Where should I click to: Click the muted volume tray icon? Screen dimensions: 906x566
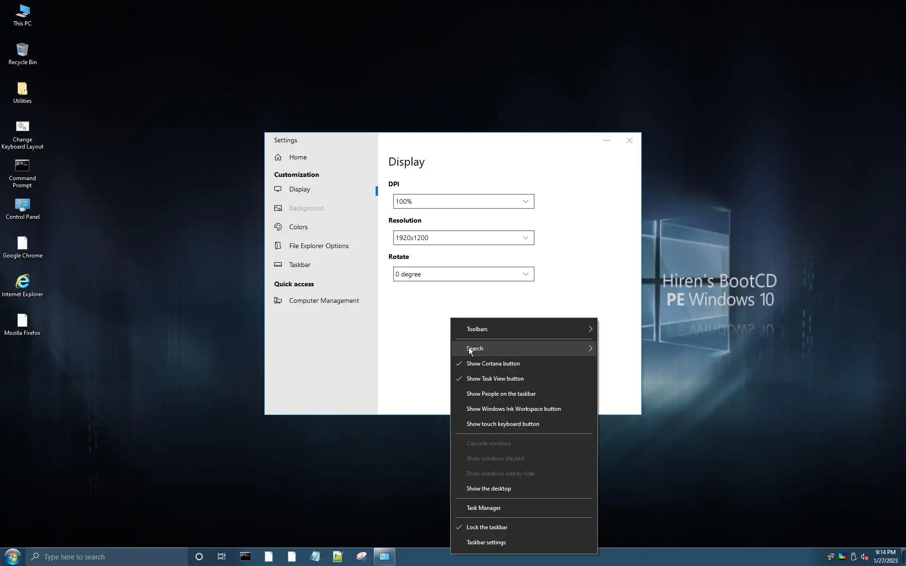pos(864,557)
